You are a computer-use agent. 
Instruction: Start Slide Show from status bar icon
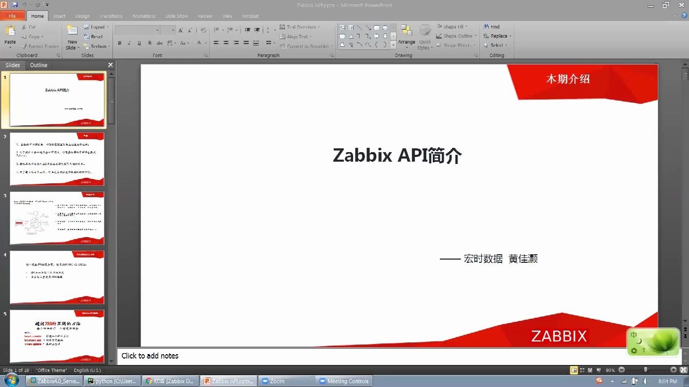point(599,370)
